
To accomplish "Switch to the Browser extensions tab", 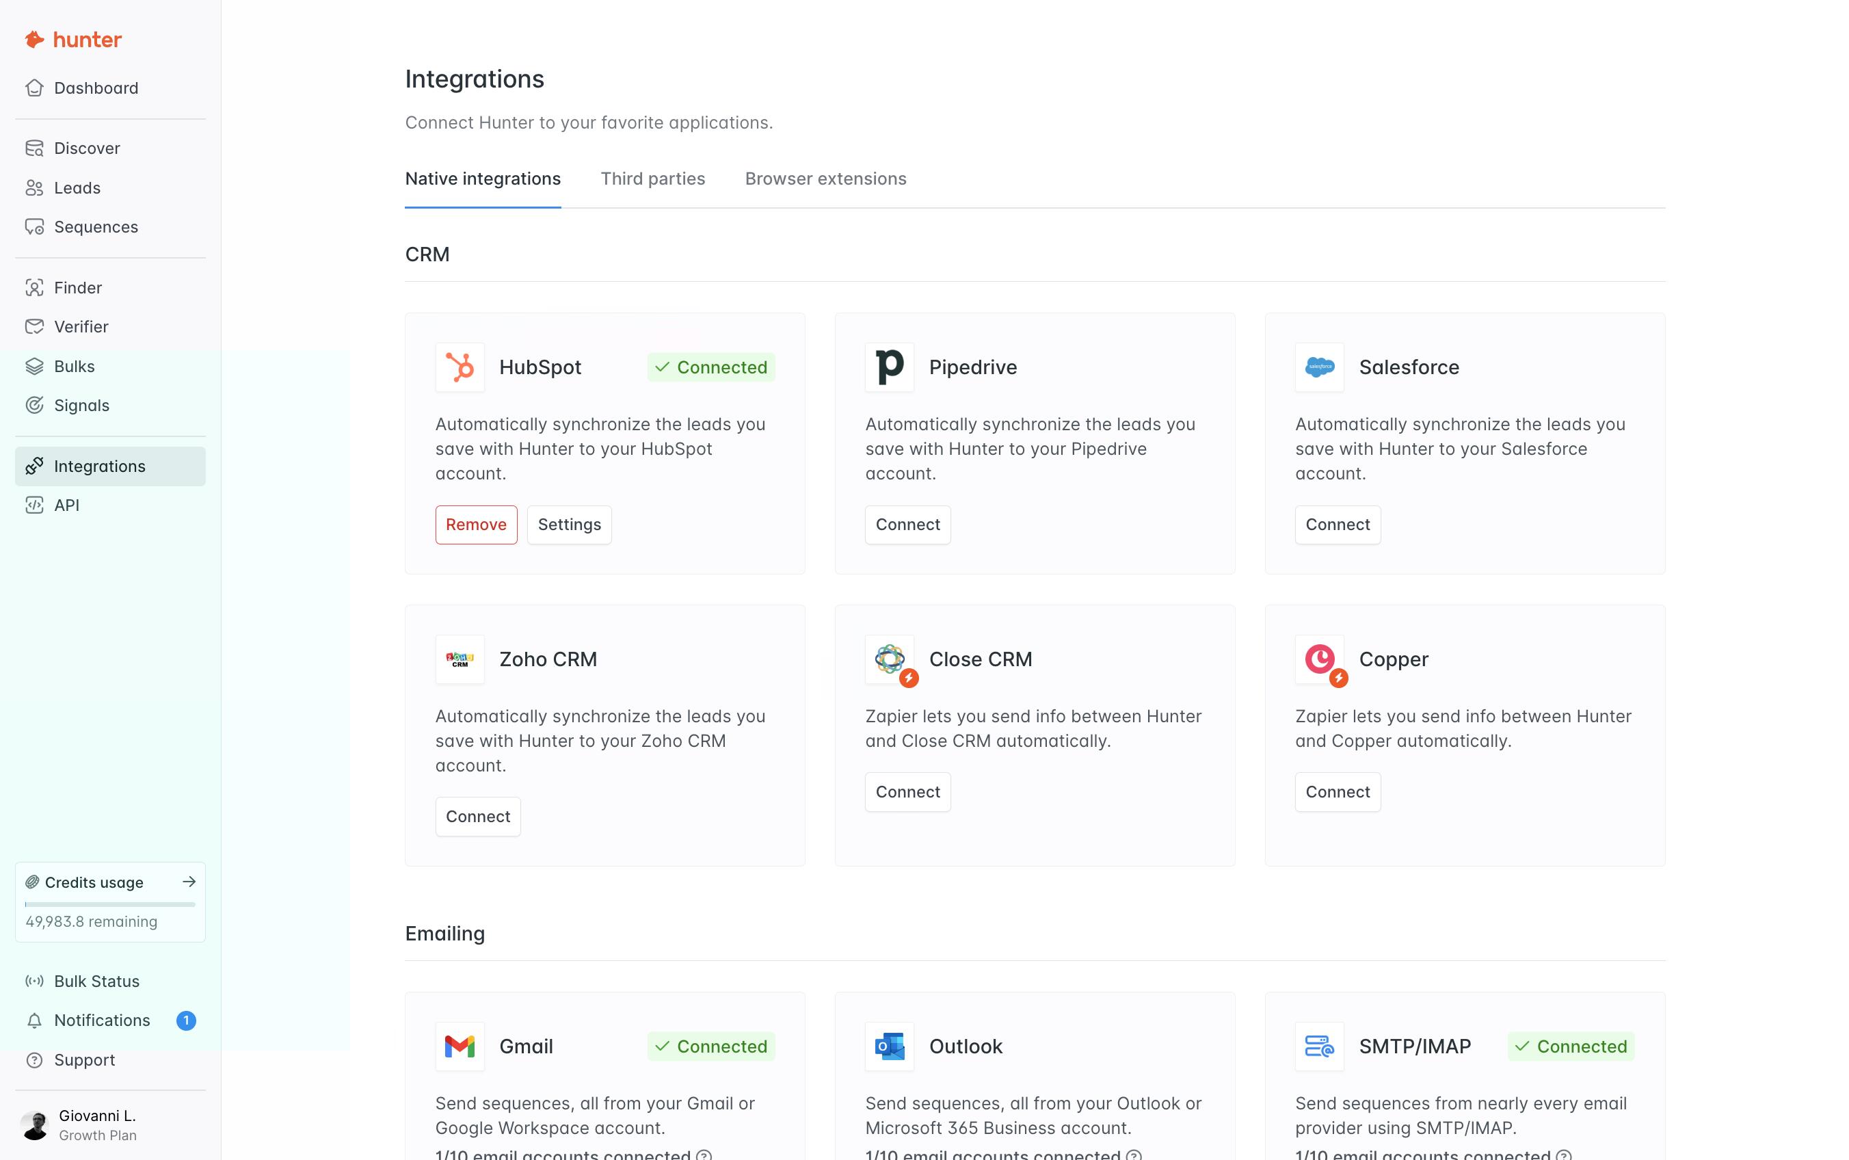I will (825, 178).
